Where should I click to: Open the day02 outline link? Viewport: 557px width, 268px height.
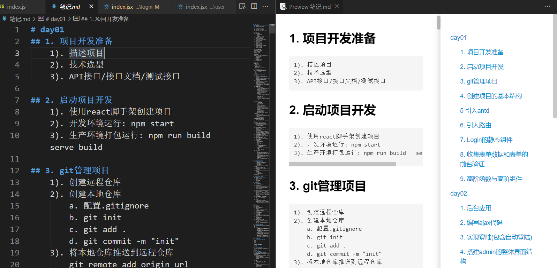(x=458, y=194)
